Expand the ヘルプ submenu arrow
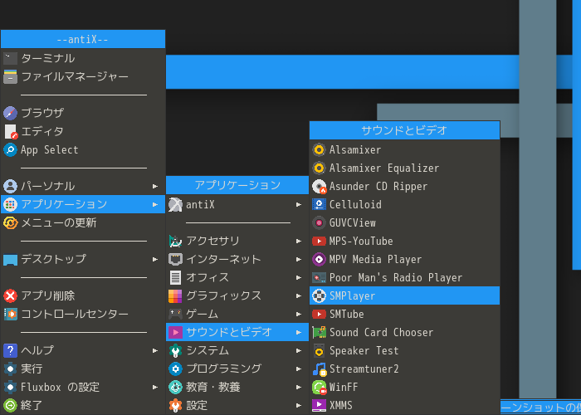 [155, 350]
